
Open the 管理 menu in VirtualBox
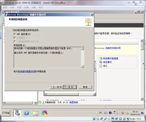pos(5,7)
